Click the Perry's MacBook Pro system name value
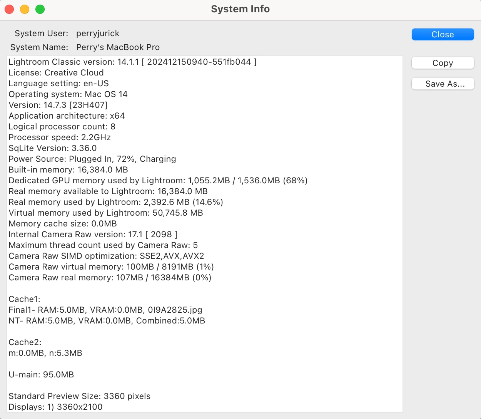The width and height of the screenshot is (481, 419). point(118,47)
